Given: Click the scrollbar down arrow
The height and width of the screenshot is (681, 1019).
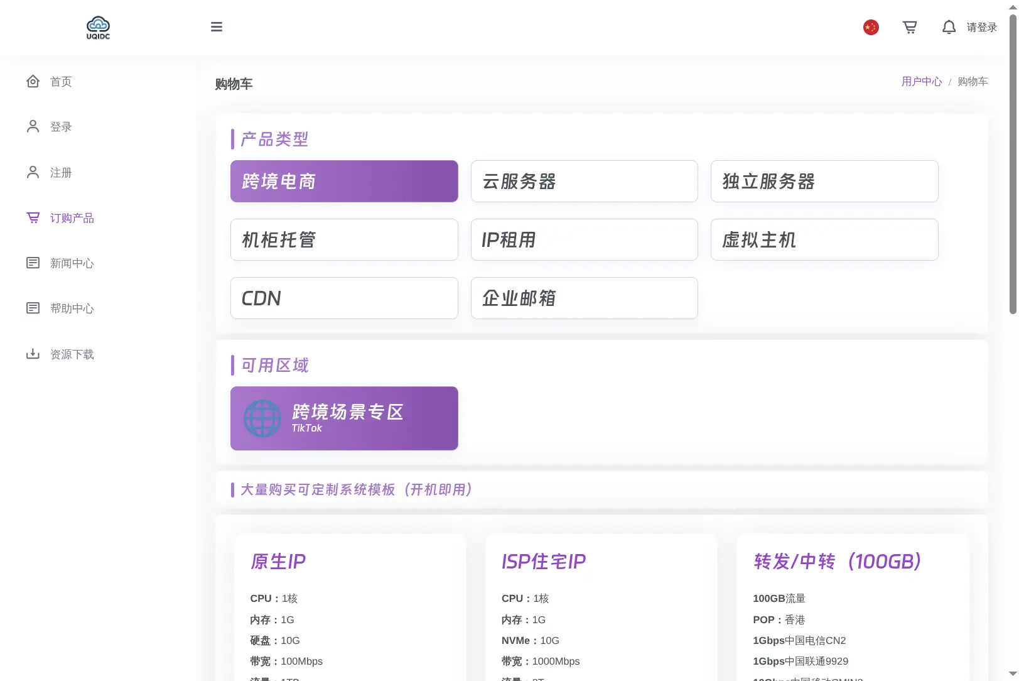Looking at the screenshot, I should tap(1013, 675).
